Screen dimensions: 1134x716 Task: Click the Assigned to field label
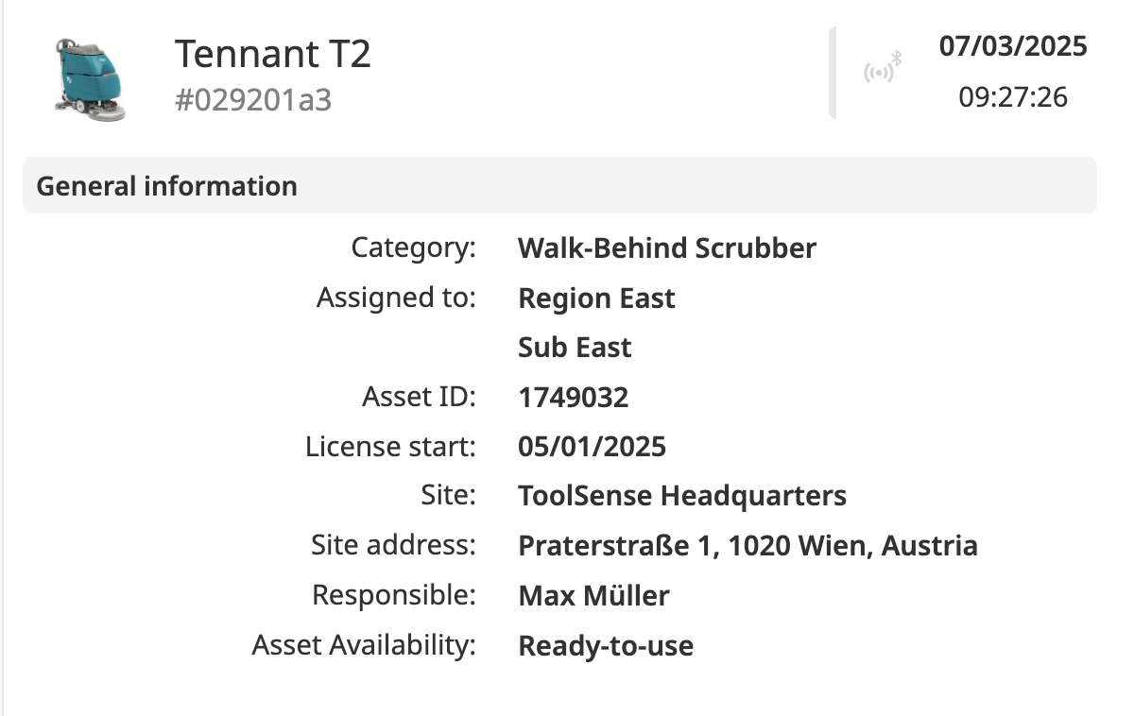[396, 298]
